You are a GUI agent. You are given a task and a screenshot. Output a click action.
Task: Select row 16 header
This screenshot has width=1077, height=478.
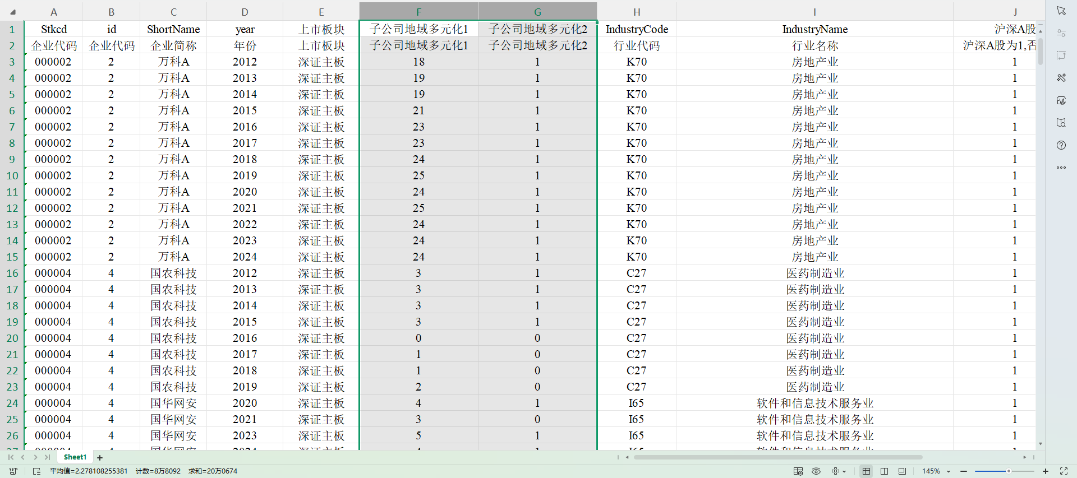12,273
